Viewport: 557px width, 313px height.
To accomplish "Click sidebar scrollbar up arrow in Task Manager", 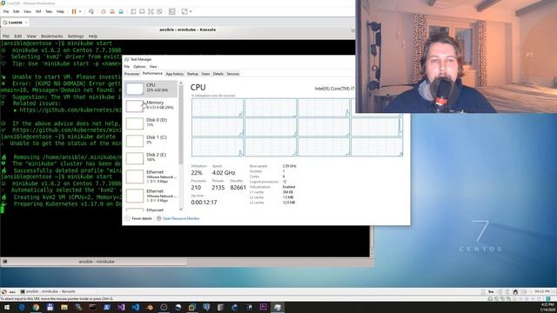I will tap(181, 83).
